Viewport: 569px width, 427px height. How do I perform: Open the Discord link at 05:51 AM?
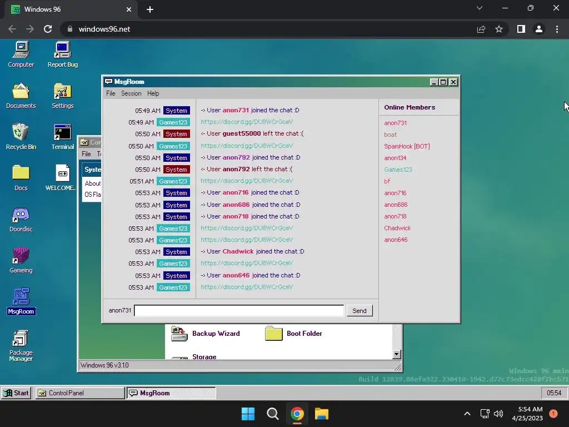pos(247,181)
